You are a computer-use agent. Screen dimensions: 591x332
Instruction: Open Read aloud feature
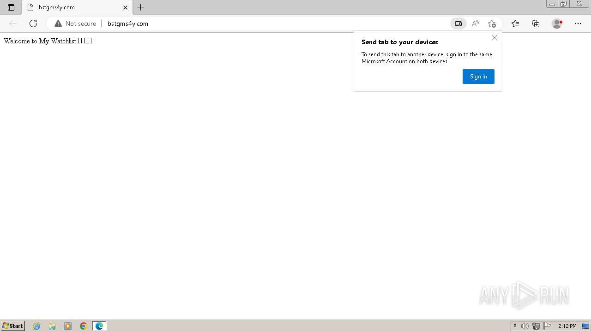click(x=475, y=24)
